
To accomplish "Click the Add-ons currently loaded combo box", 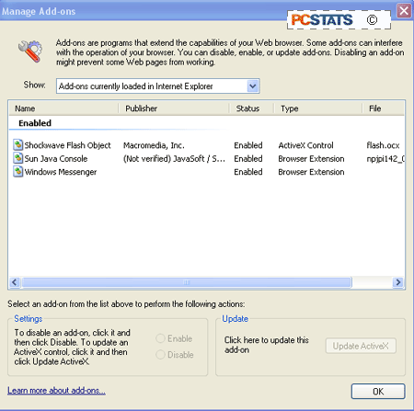I will coord(158,86).
